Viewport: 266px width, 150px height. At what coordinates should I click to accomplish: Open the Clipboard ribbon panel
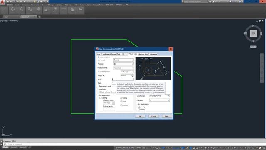tap(72, 10)
